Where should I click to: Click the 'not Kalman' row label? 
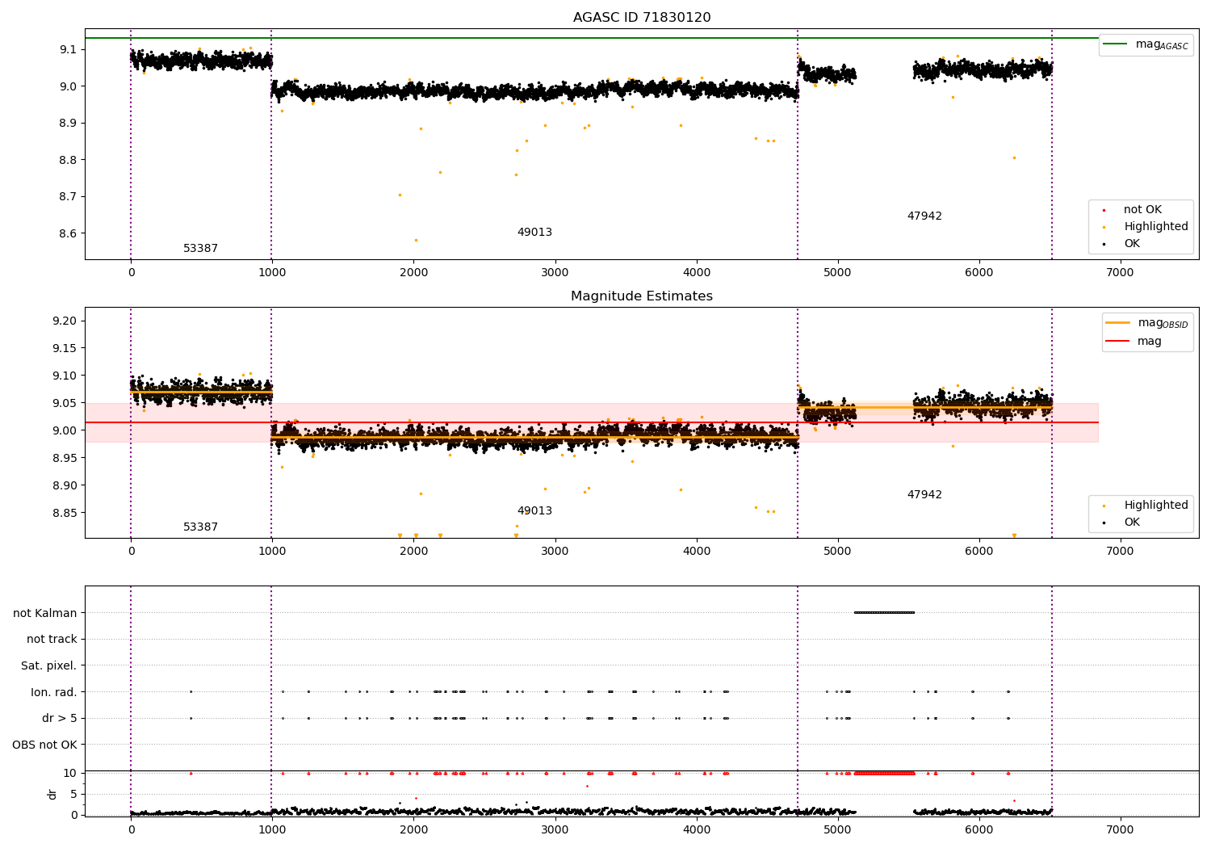pyautogui.click(x=45, y=613)
